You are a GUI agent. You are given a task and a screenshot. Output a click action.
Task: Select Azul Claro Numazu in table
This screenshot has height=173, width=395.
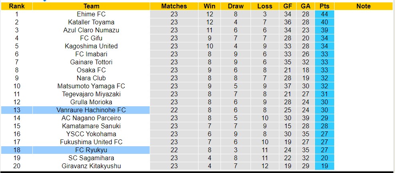tap(91, 30)
